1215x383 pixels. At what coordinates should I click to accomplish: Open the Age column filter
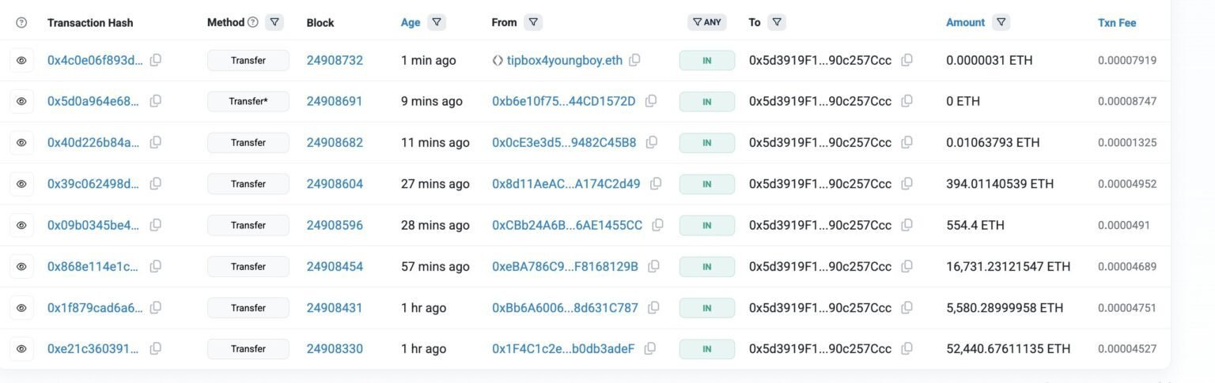pyautogui.click(x=437, y=22)
